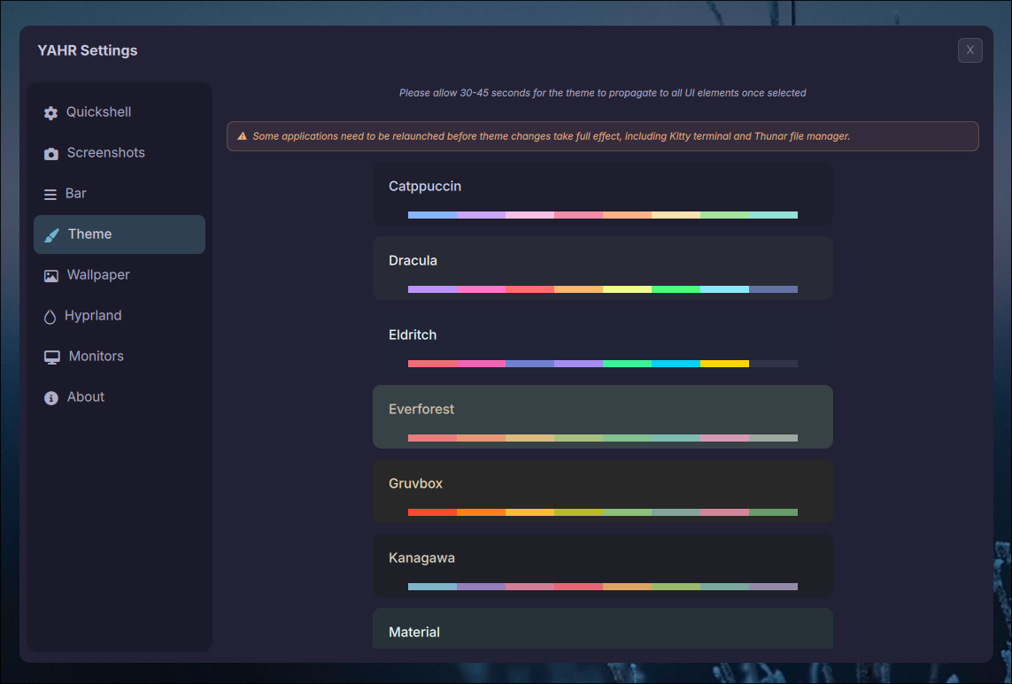Image resolution: width=1012 pixels, height=684 pixels.
Task: Click the Hyprland droplet icon
Action: [50, 316]
